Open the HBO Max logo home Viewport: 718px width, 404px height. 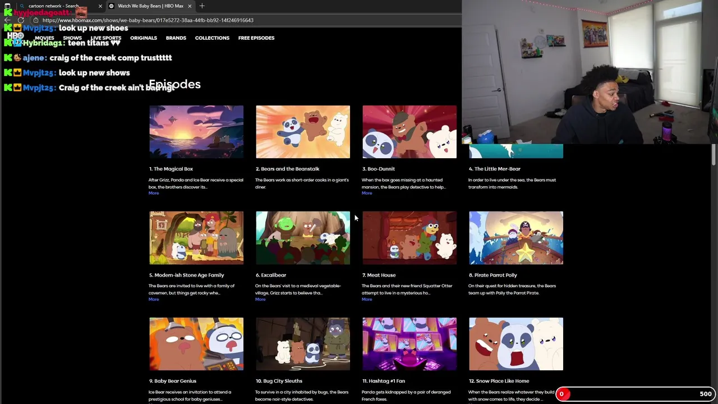coord(16,38)
